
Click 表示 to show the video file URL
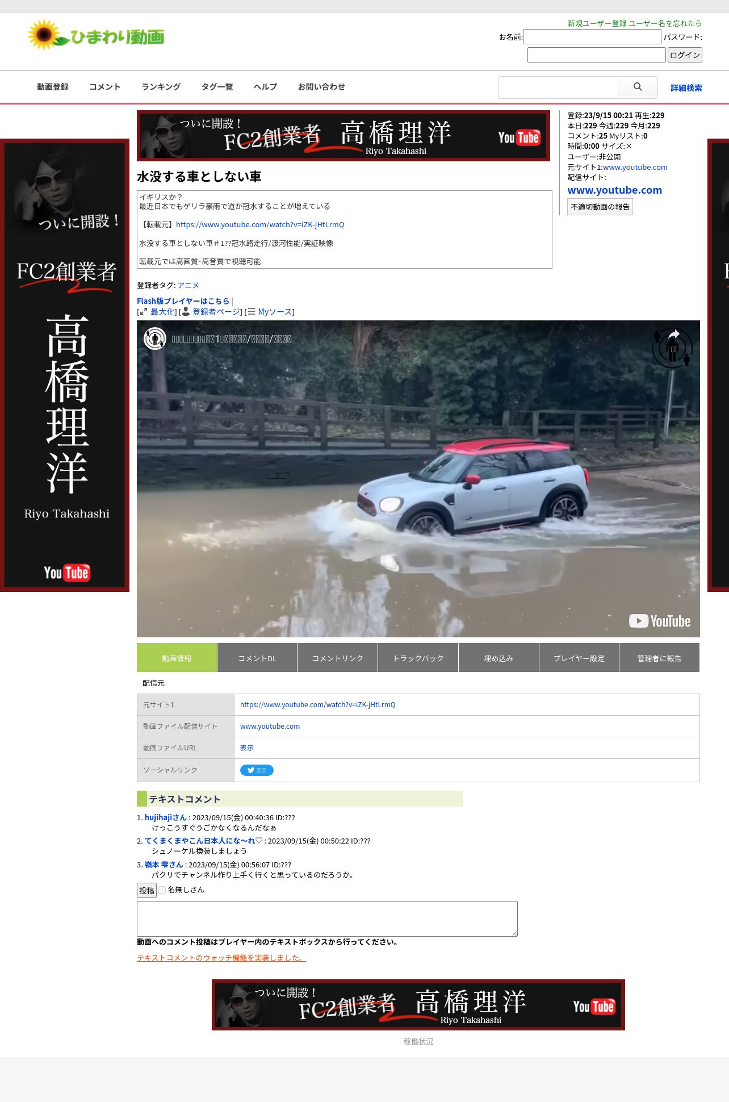coord(247,748)
